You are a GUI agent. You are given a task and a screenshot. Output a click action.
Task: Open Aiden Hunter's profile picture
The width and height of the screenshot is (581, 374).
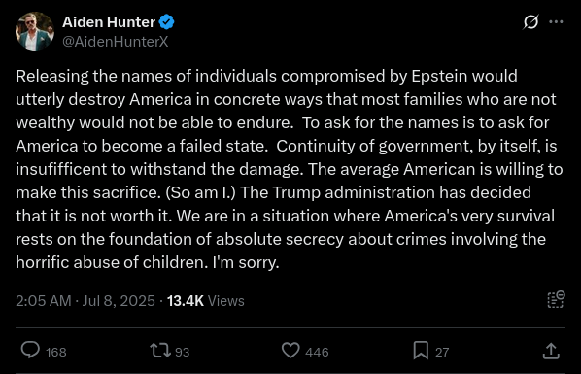coord(35,31)
